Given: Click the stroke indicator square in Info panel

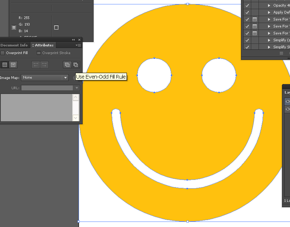Looking at the screenshot, I should [x=56, y=27].
